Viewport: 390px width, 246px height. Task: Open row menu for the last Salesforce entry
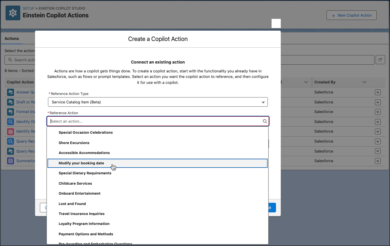[x=377, y=161]
